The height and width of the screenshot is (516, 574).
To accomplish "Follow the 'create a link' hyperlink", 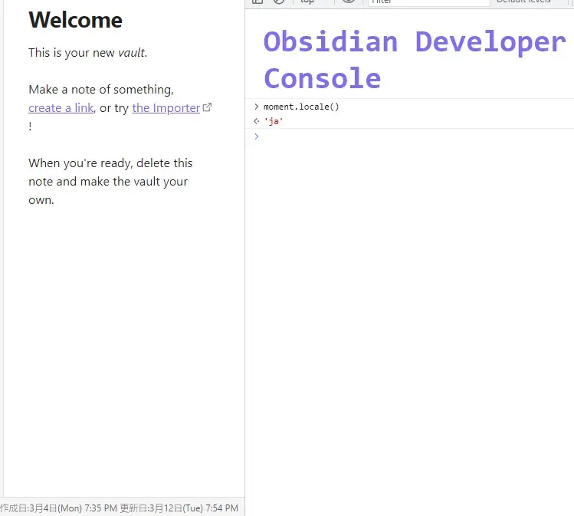I will [x=61, y=108].
